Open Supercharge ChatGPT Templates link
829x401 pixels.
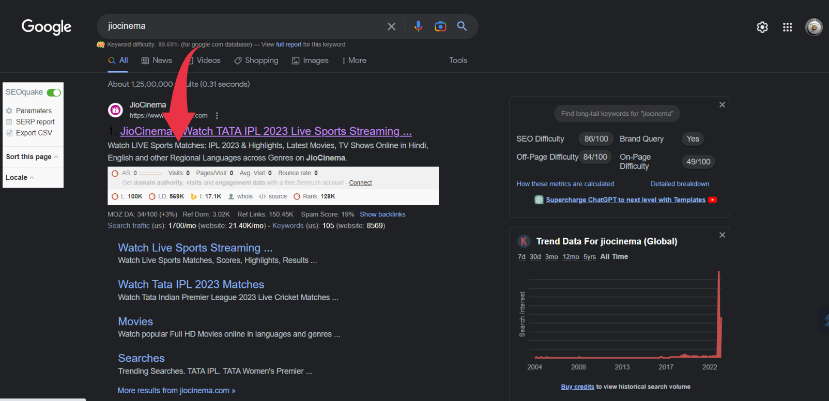[x=625, y=200]
